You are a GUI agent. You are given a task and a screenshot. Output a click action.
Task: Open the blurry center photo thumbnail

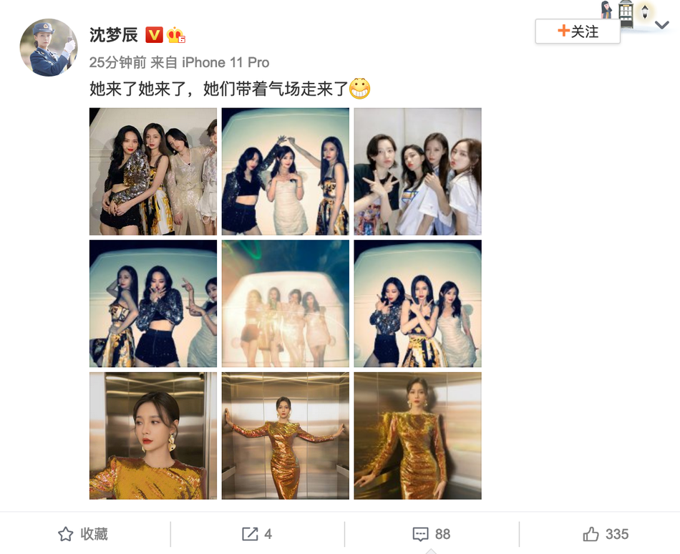pos(286,303)
